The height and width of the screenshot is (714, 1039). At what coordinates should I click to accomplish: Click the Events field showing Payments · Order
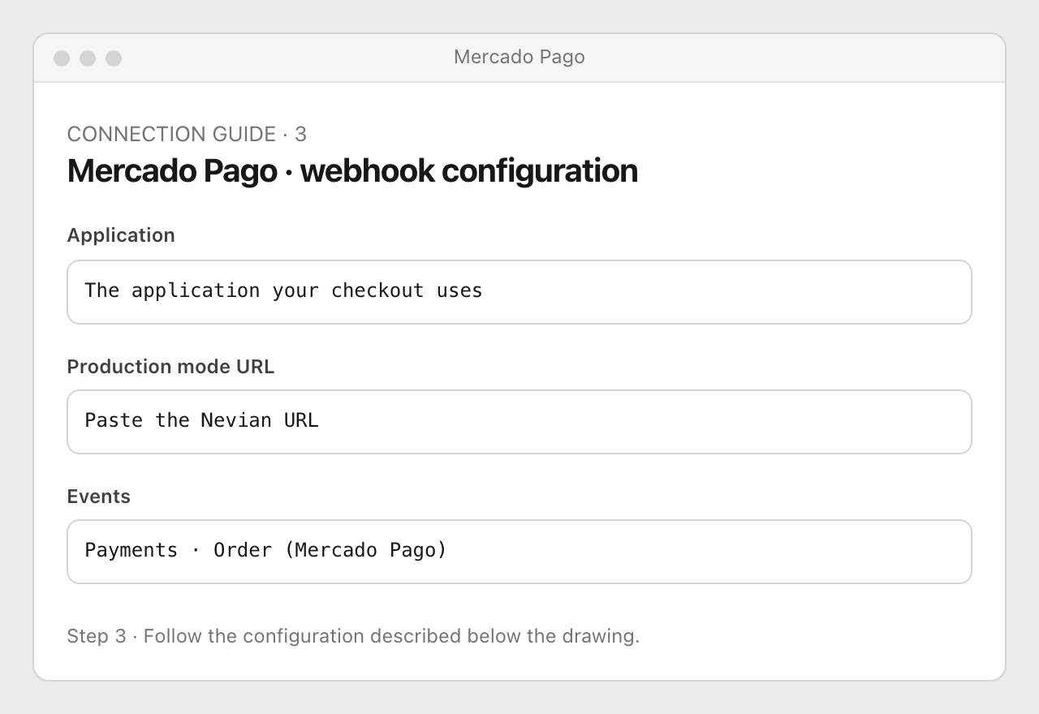coord(519,552)
